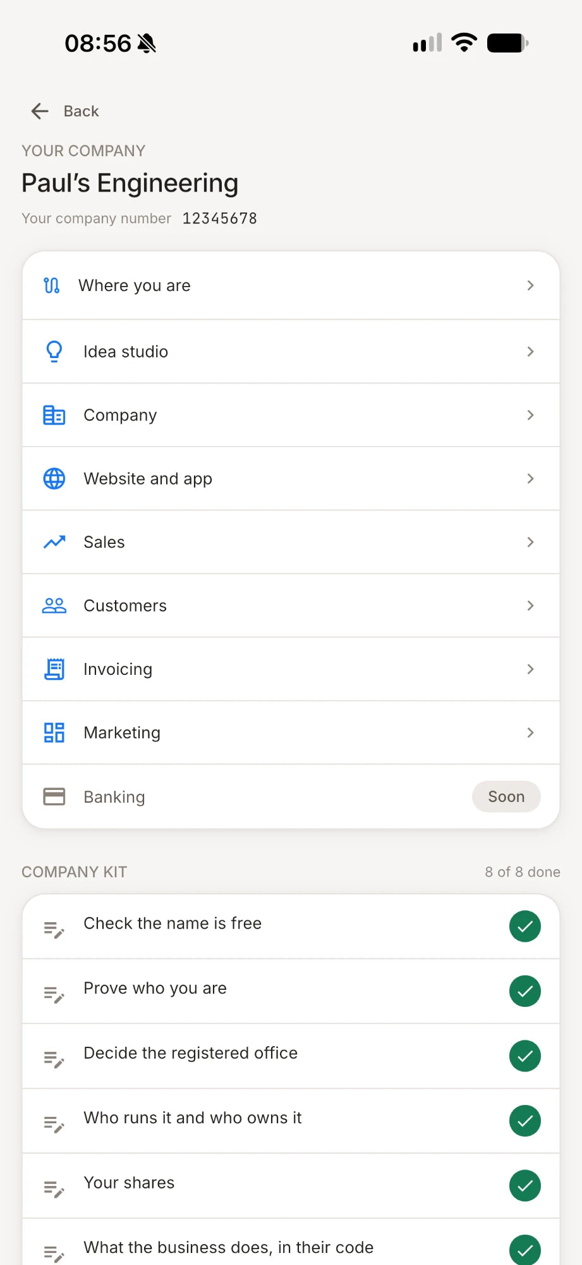
Task: Open the Customers section
Action: [291, 605]
